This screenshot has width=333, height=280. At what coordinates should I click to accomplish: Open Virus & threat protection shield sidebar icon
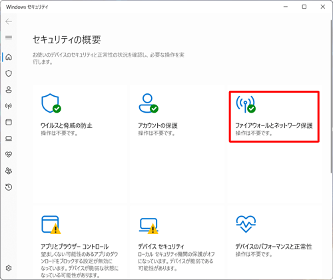coord(9,73)
